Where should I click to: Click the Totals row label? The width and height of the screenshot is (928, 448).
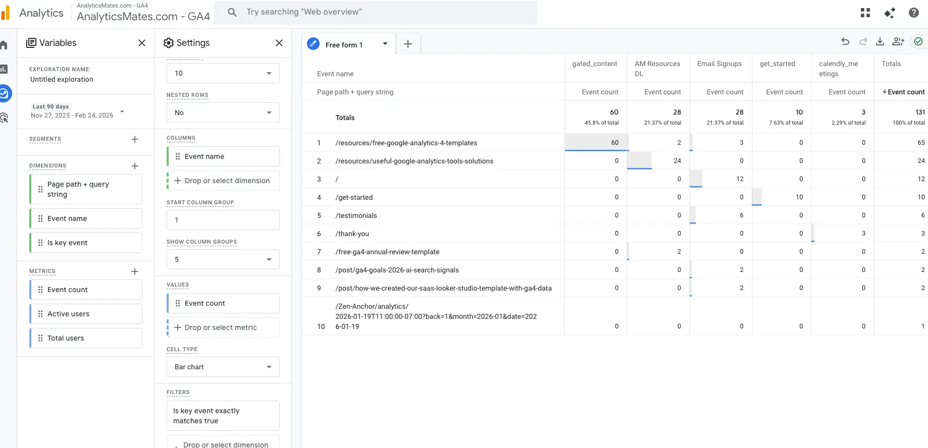[x=345, y=118]
